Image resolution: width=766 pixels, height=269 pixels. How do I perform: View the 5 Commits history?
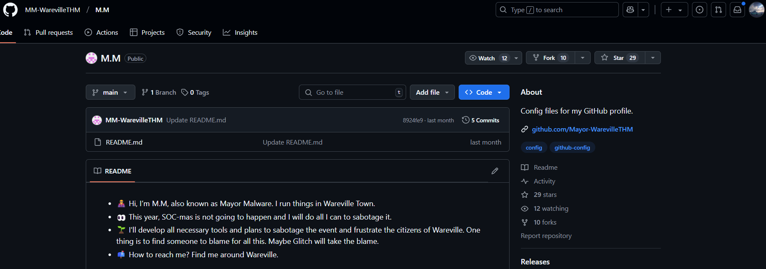click(x=481, y=120)
